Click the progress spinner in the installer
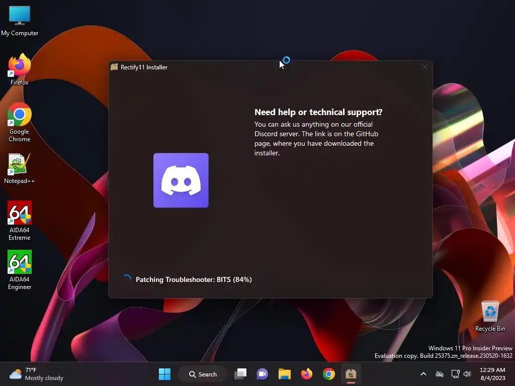Image resolution: width=515 pixels, height=386 pixels. 127,278
